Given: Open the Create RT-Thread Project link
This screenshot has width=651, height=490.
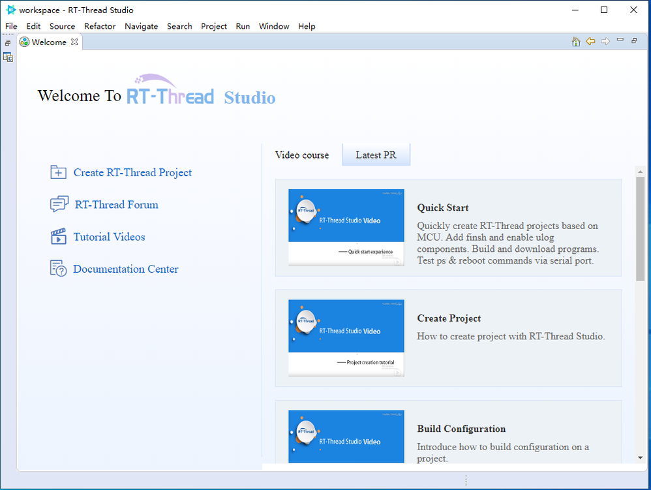Looking at the screenshot, I should point(132,172).
